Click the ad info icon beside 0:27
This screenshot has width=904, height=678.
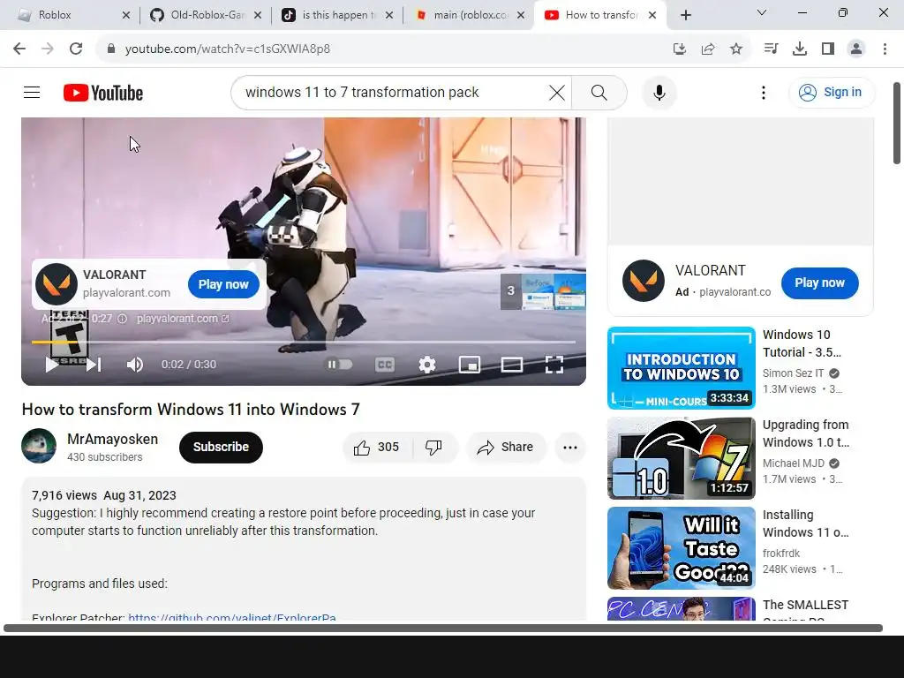tap(122, 318)
